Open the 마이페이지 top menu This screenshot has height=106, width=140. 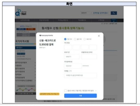click(82, 20)
